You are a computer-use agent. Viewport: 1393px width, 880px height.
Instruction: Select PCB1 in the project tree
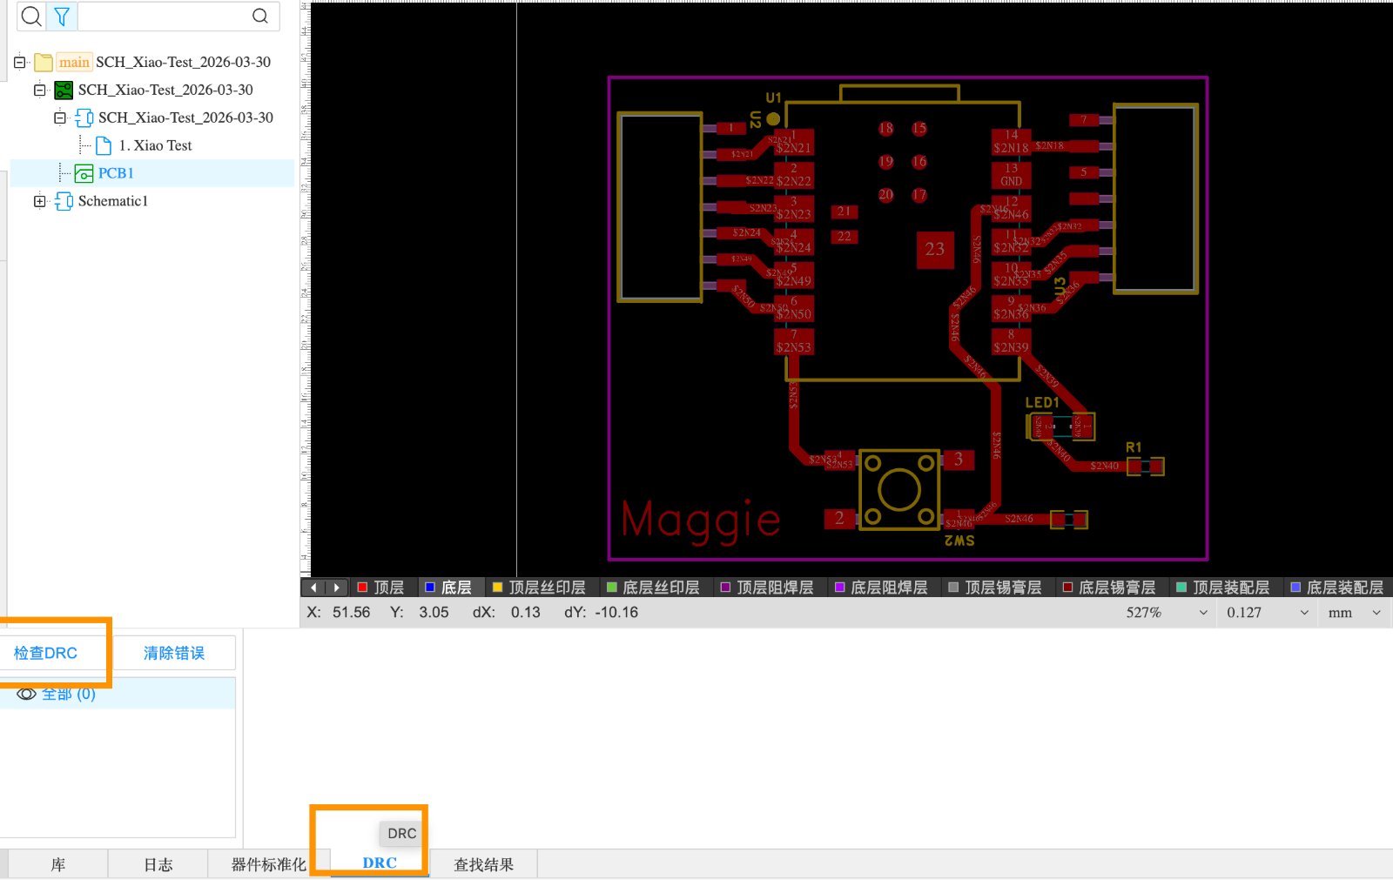[116, 173]
